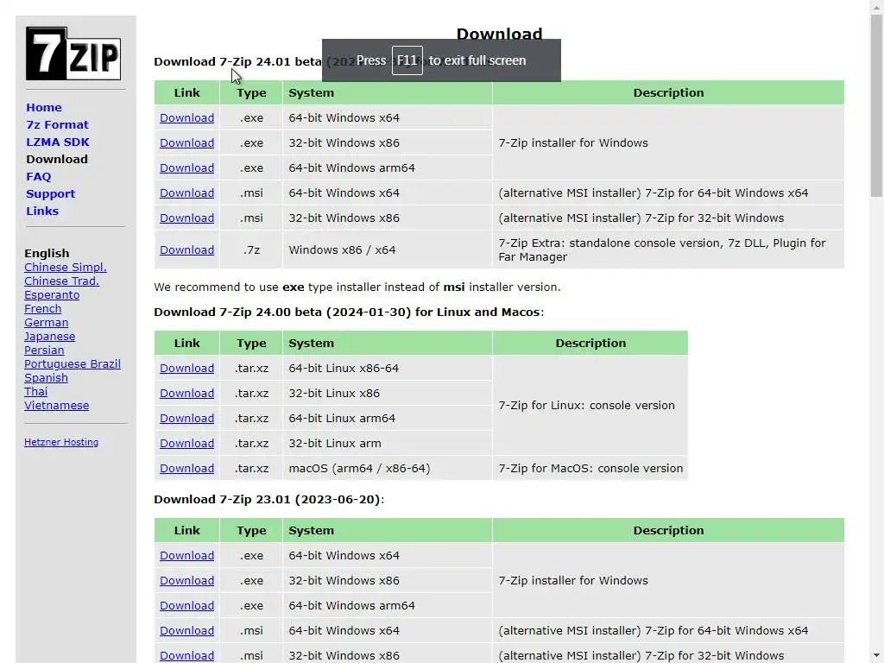Switch language to Vietnamese
The height and width of the screenshot is (663, 884).
(56, 406)
